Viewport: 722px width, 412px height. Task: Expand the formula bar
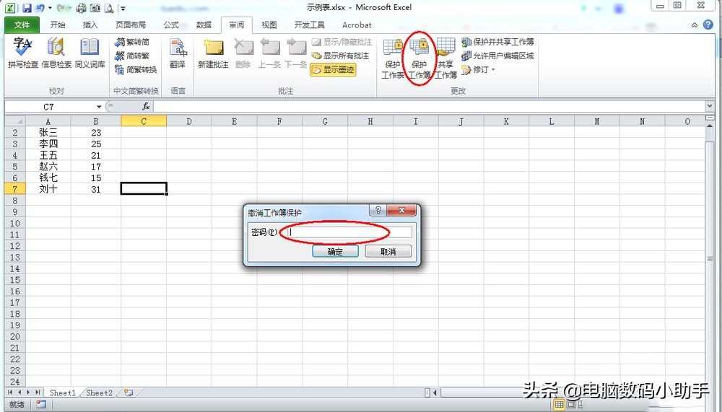[710, 106]
